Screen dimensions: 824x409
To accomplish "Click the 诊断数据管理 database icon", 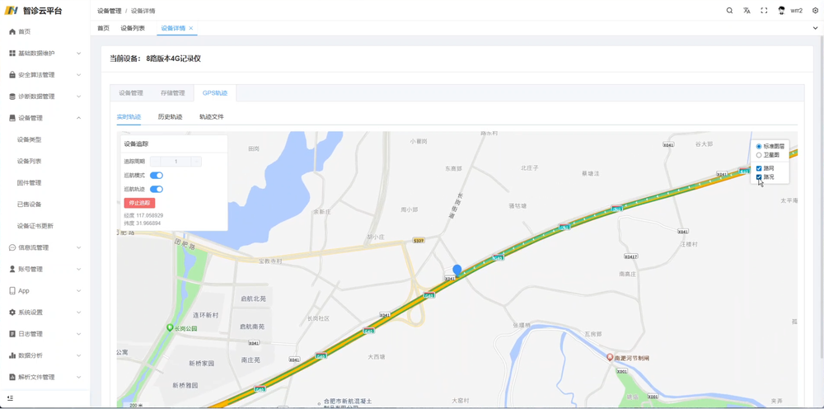I will coord(12,96).
